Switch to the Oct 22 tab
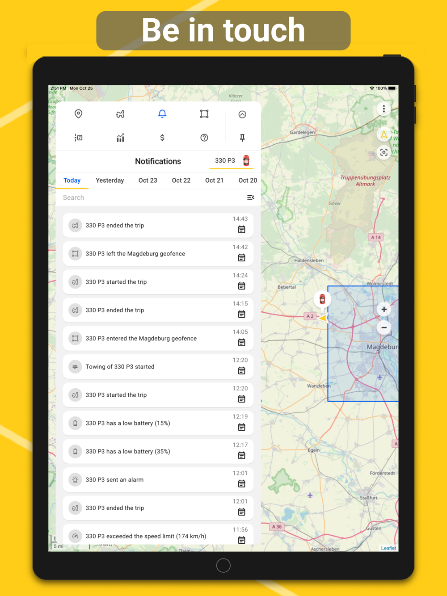This screenshot has height=596, width=447. click(x=181, y=180)
